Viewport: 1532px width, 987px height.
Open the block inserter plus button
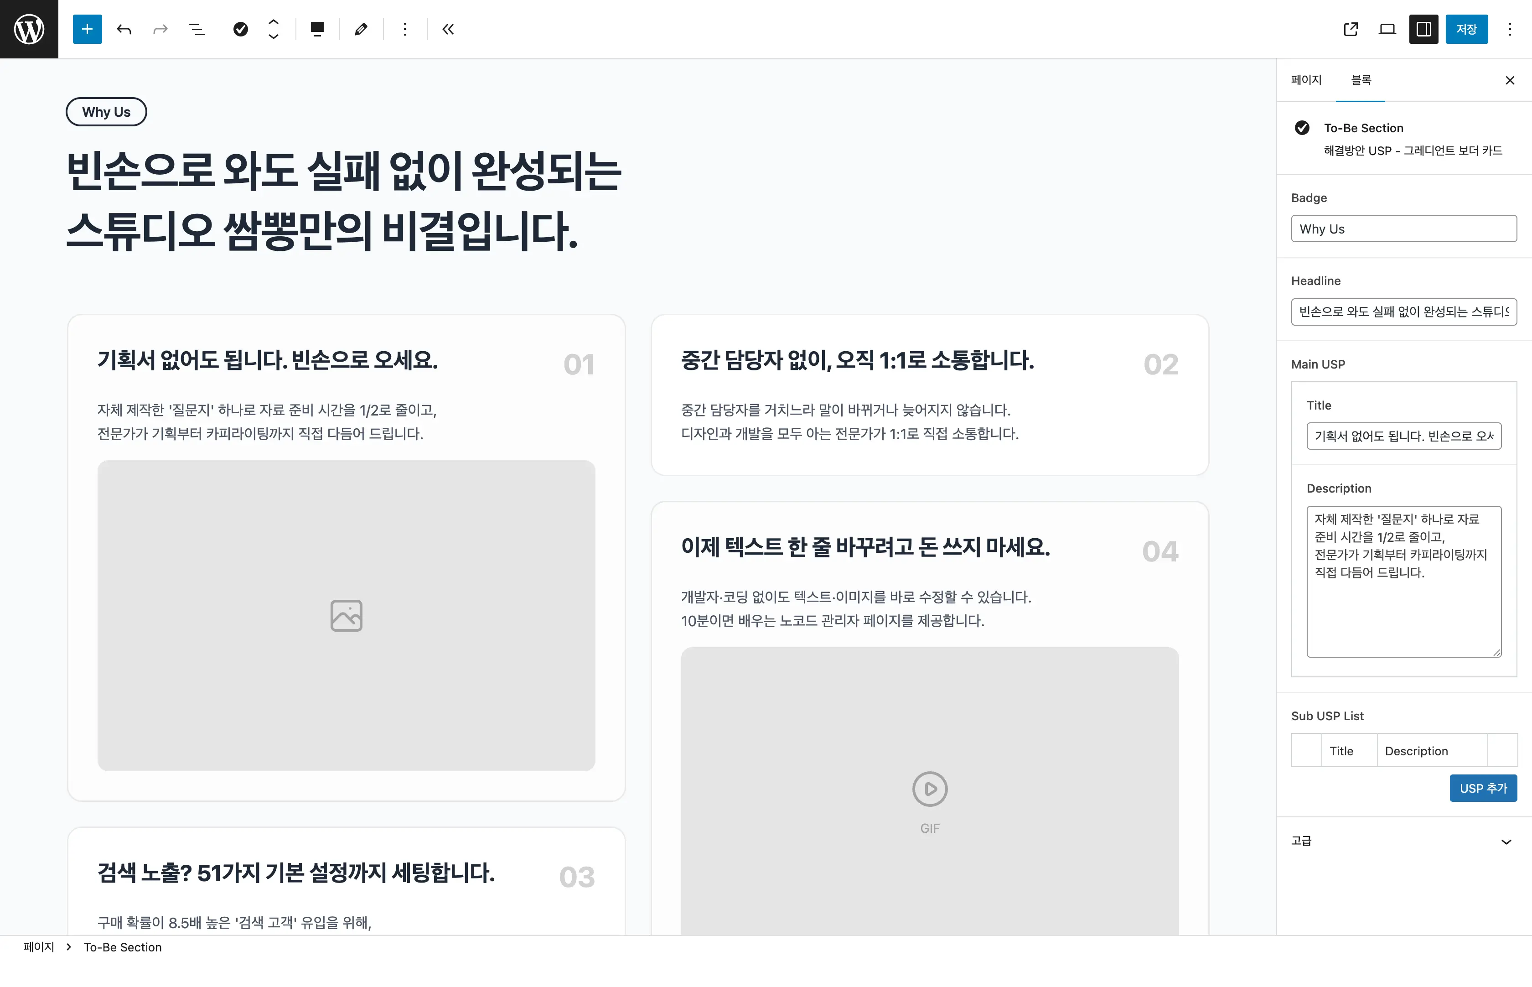click(87, 29)
